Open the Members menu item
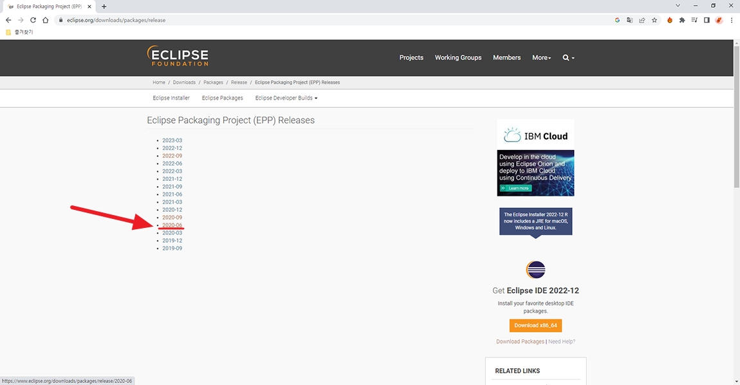The width and height of the screenshot is (740, 385). tap(506, 58)
